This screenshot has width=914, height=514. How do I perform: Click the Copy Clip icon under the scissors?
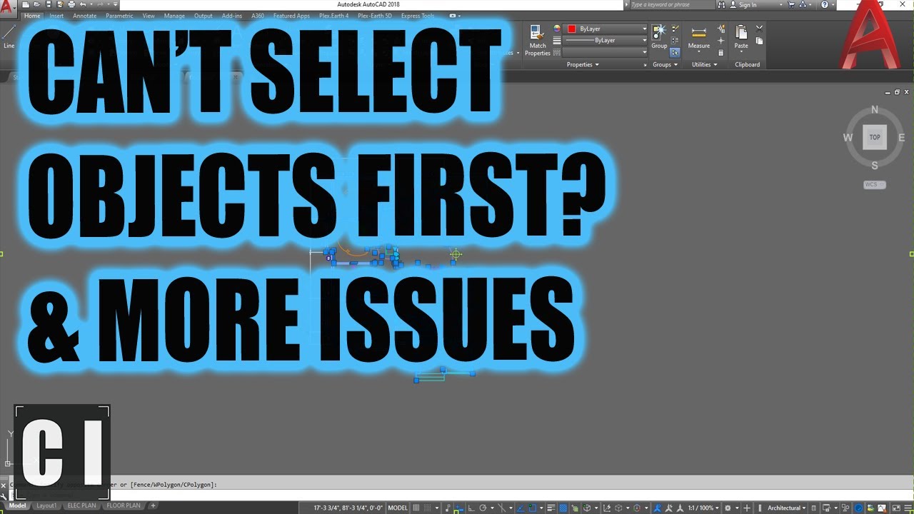point(759,41)
